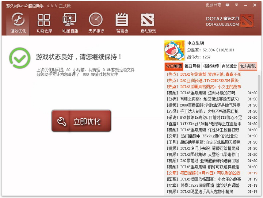The image size is (263, 198).
Task: Open the 留言板 message board icon
Action: coord(122,23)
